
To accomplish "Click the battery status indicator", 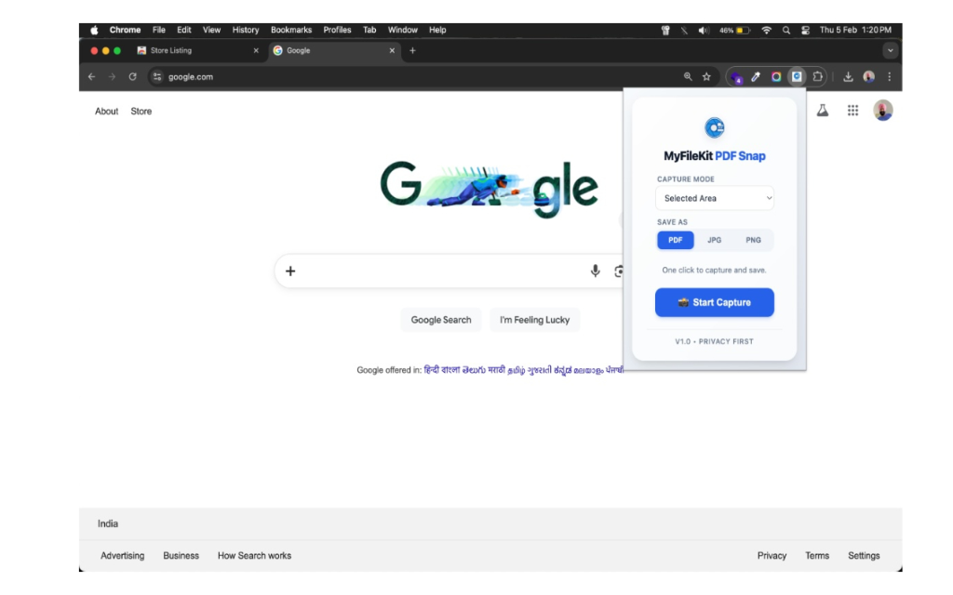I will (735, 30).
